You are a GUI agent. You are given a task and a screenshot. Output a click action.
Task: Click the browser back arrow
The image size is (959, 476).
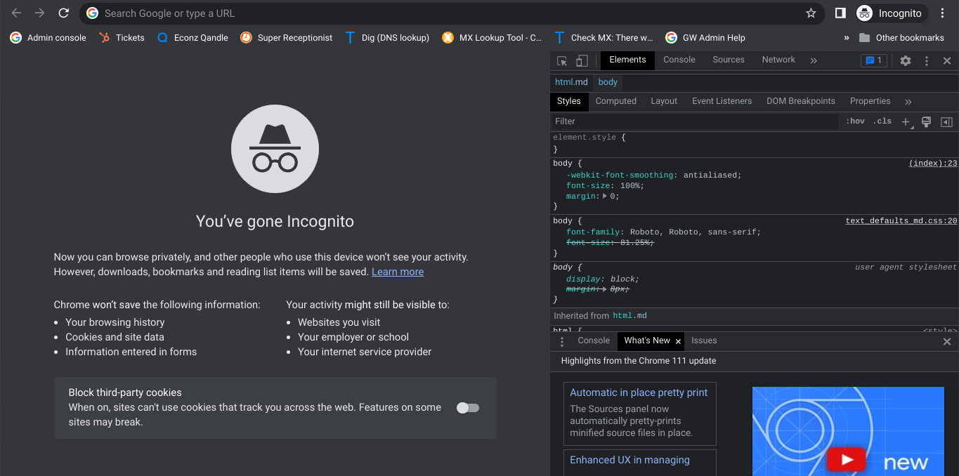pos(16,13)
